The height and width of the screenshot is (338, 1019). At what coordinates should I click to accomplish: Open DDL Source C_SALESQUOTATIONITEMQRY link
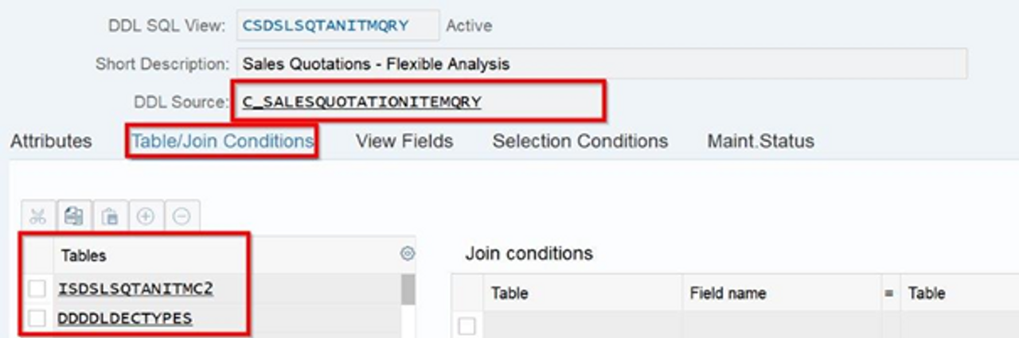[x=361, y=102]
